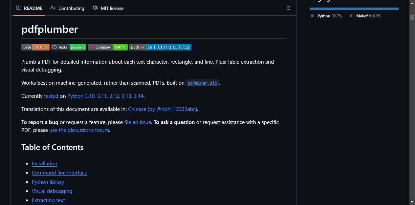This screenshot has width=415, height=205.
Task: Click the scrollbar down arrow
Action: coord(412,202)
